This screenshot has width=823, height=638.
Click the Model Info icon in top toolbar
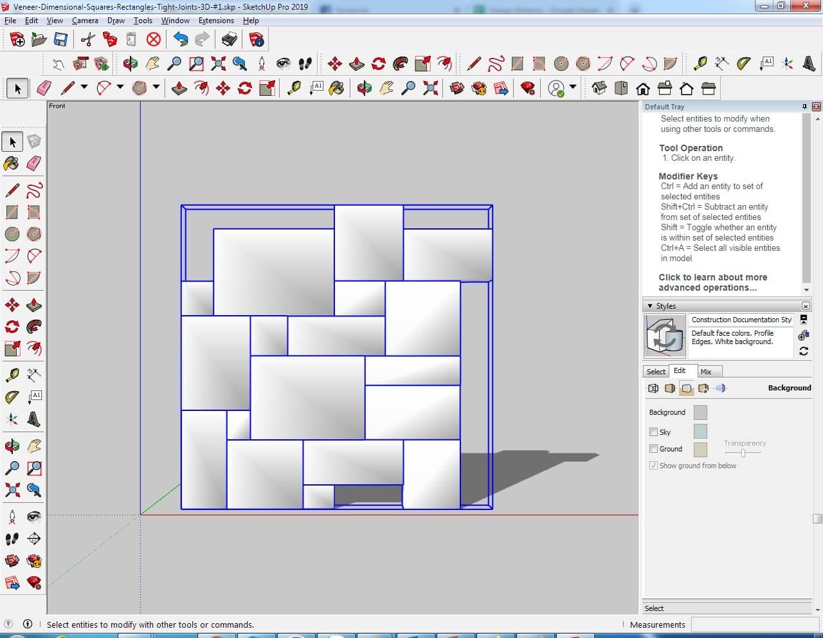tap(257, 40)
